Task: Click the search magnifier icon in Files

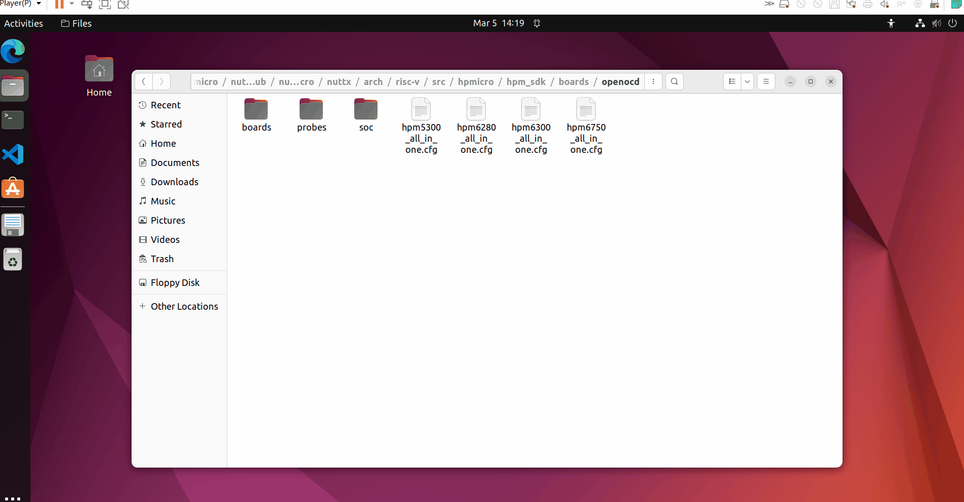Action: (674, 81)
